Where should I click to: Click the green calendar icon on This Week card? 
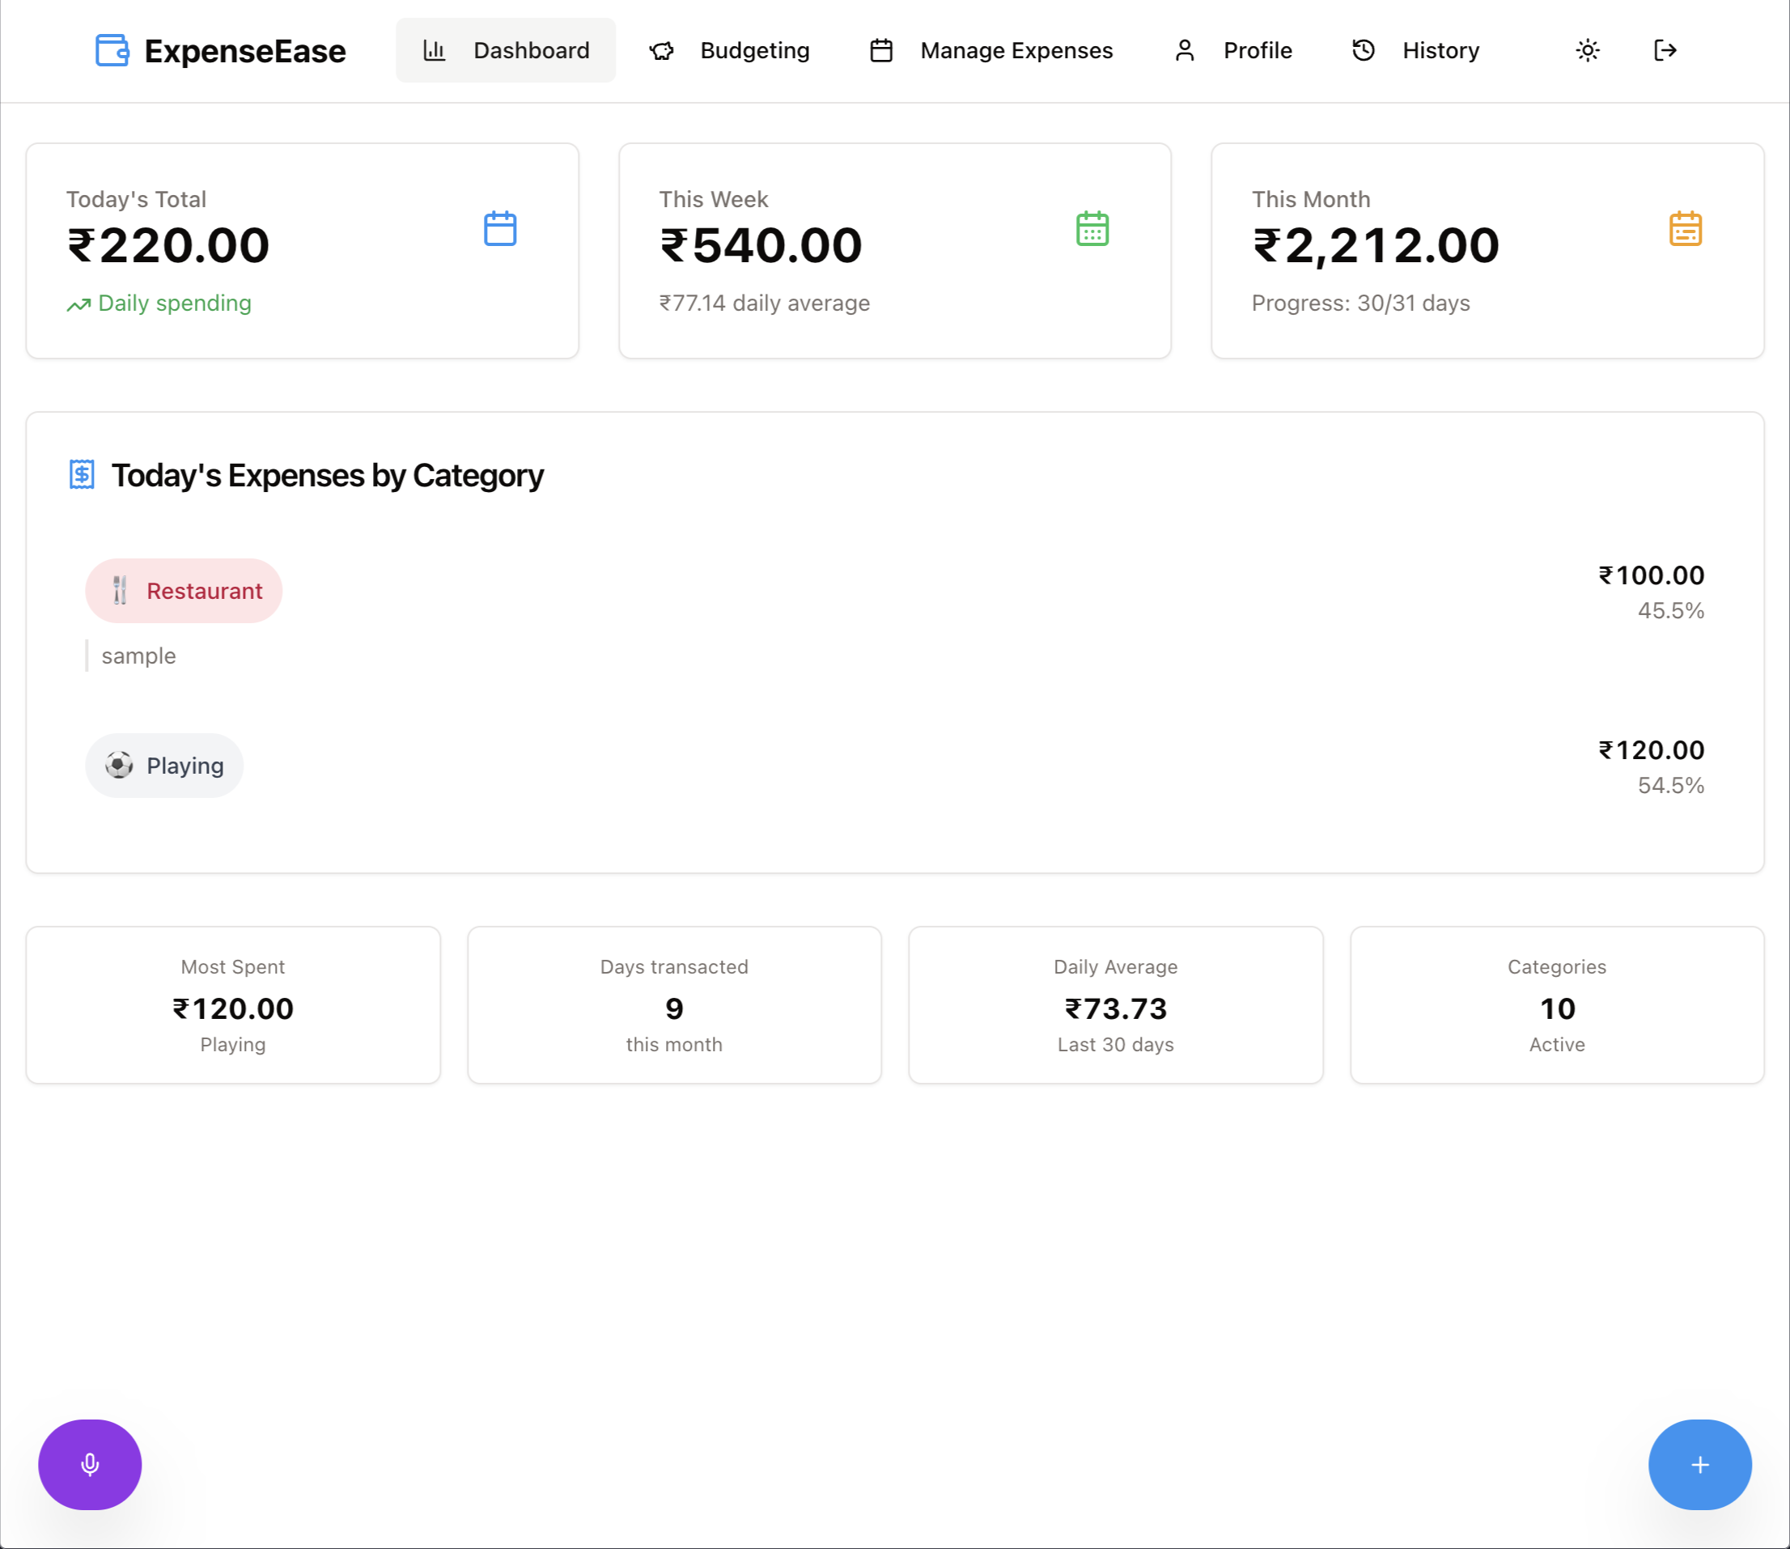[1092, 227]
